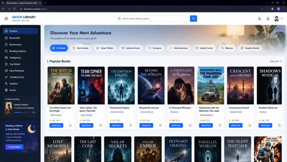This screenshot has width=287, height=162.
Task: Bookmark Crescent and Sword
Action: click(x=250, y=125)
